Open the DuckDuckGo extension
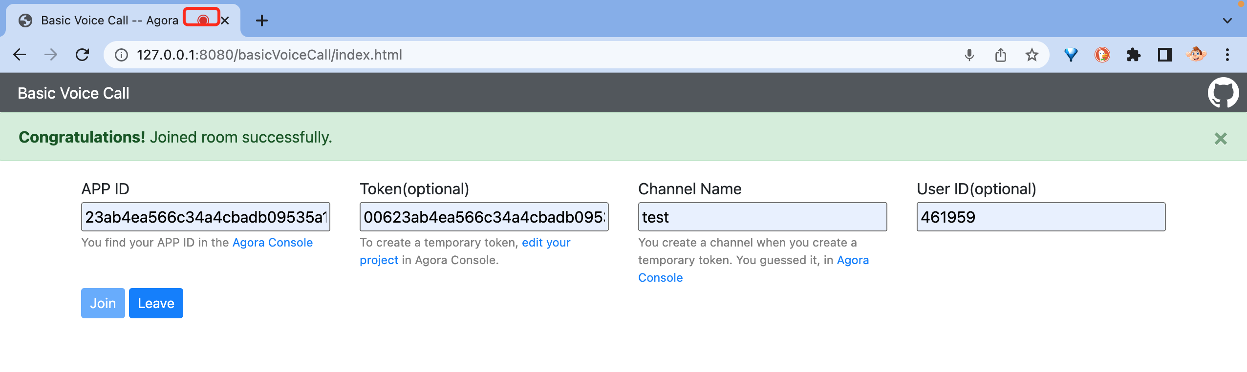This screenshot has height=372, width=1247. click(1102, 55)
